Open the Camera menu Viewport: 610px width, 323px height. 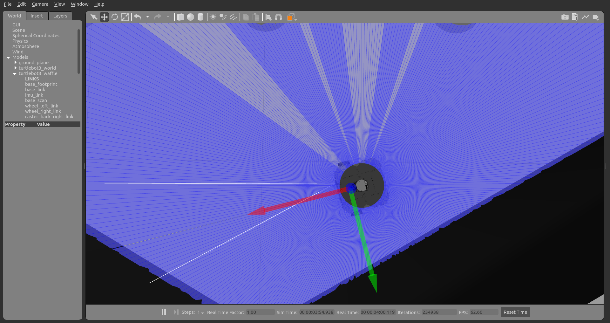click(x=40, y=4)
